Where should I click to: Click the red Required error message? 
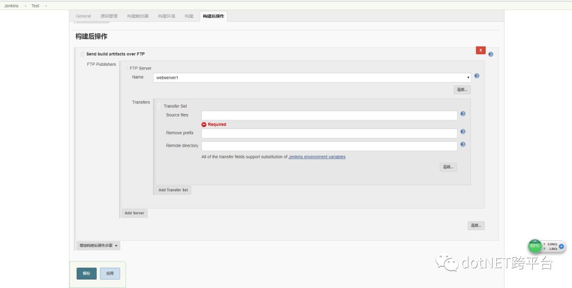[x=214, y=124]
